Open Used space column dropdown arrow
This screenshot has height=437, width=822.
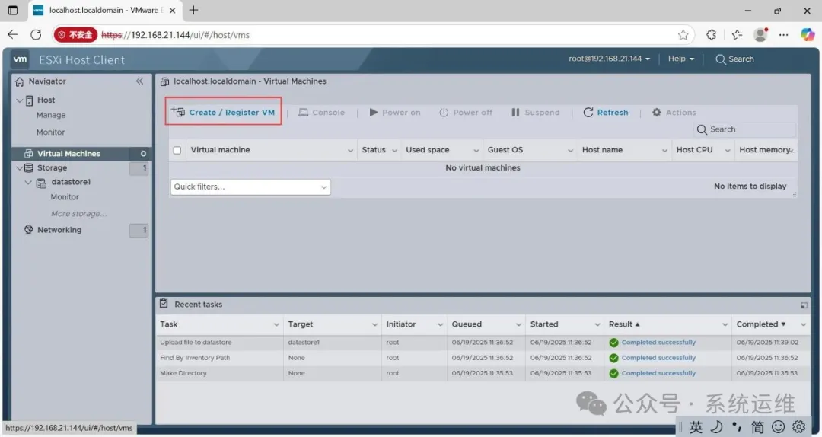click(x=476, y=151)
